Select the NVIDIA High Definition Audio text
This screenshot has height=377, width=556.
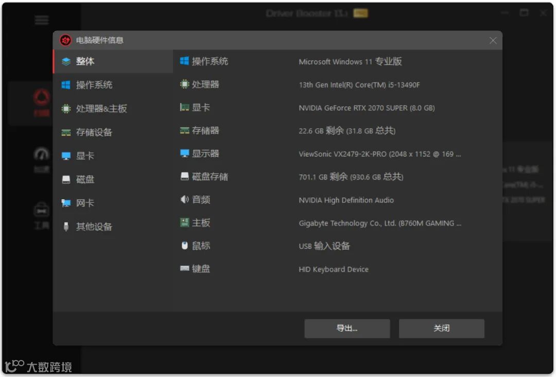pyautogui.click(x=346, y=200)
